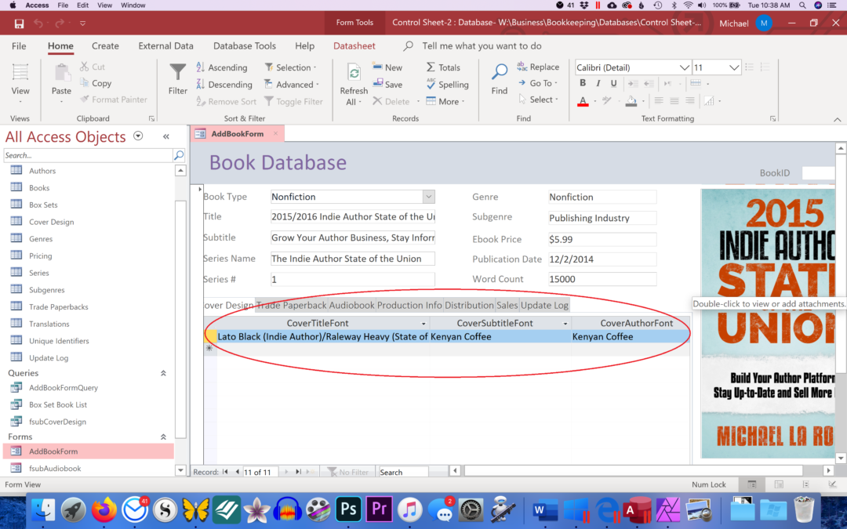Click the Save record command
Viewport: 847px width, 529px height.
tap(387, 84)
